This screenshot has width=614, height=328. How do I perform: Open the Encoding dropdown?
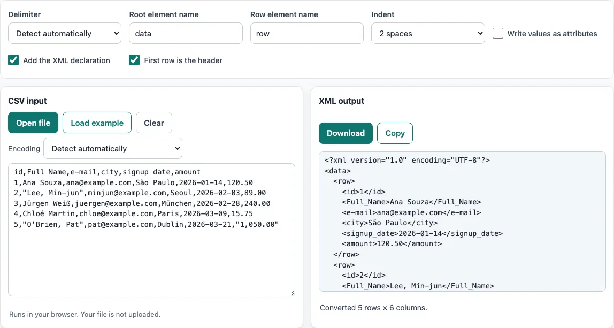pyautogui.click(x=113, y=149)
